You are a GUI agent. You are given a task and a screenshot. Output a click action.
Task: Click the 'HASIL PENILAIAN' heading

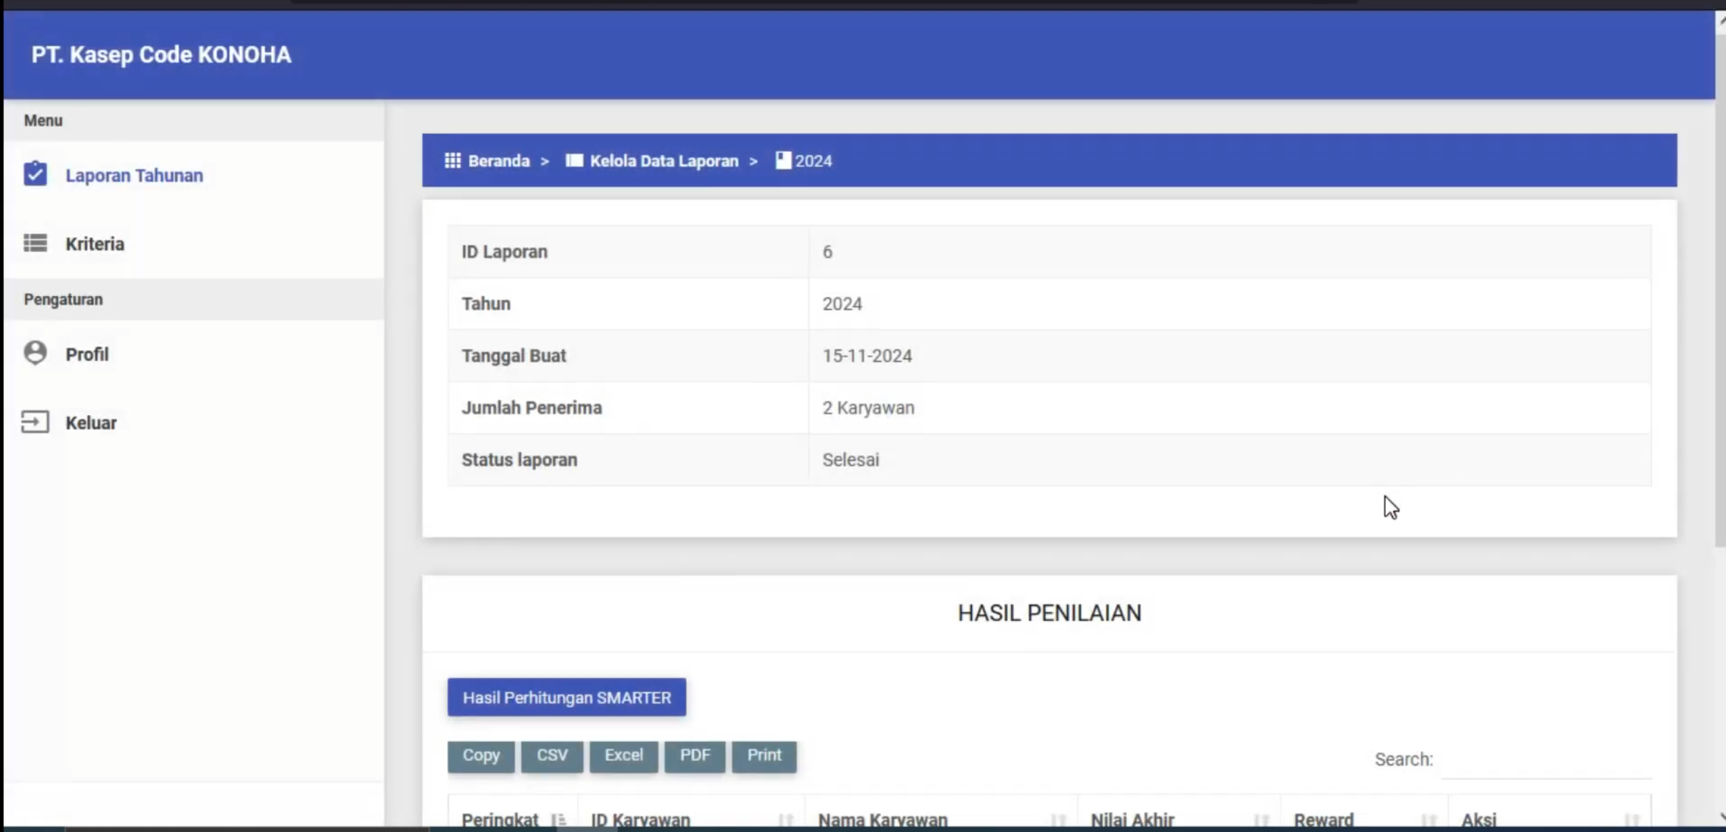1049,612
